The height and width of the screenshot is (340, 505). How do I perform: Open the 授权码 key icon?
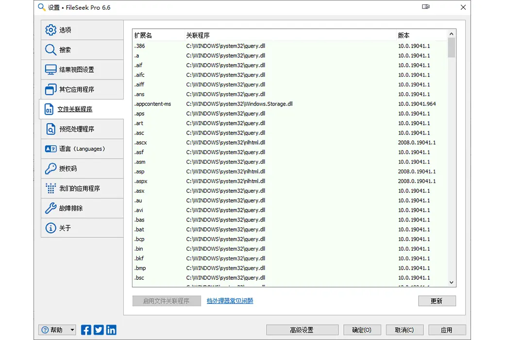coord(50,169)
